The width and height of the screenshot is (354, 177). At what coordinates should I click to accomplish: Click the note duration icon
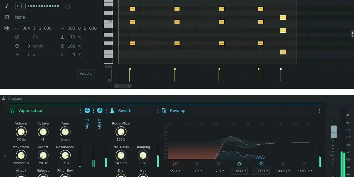point(62,28)
